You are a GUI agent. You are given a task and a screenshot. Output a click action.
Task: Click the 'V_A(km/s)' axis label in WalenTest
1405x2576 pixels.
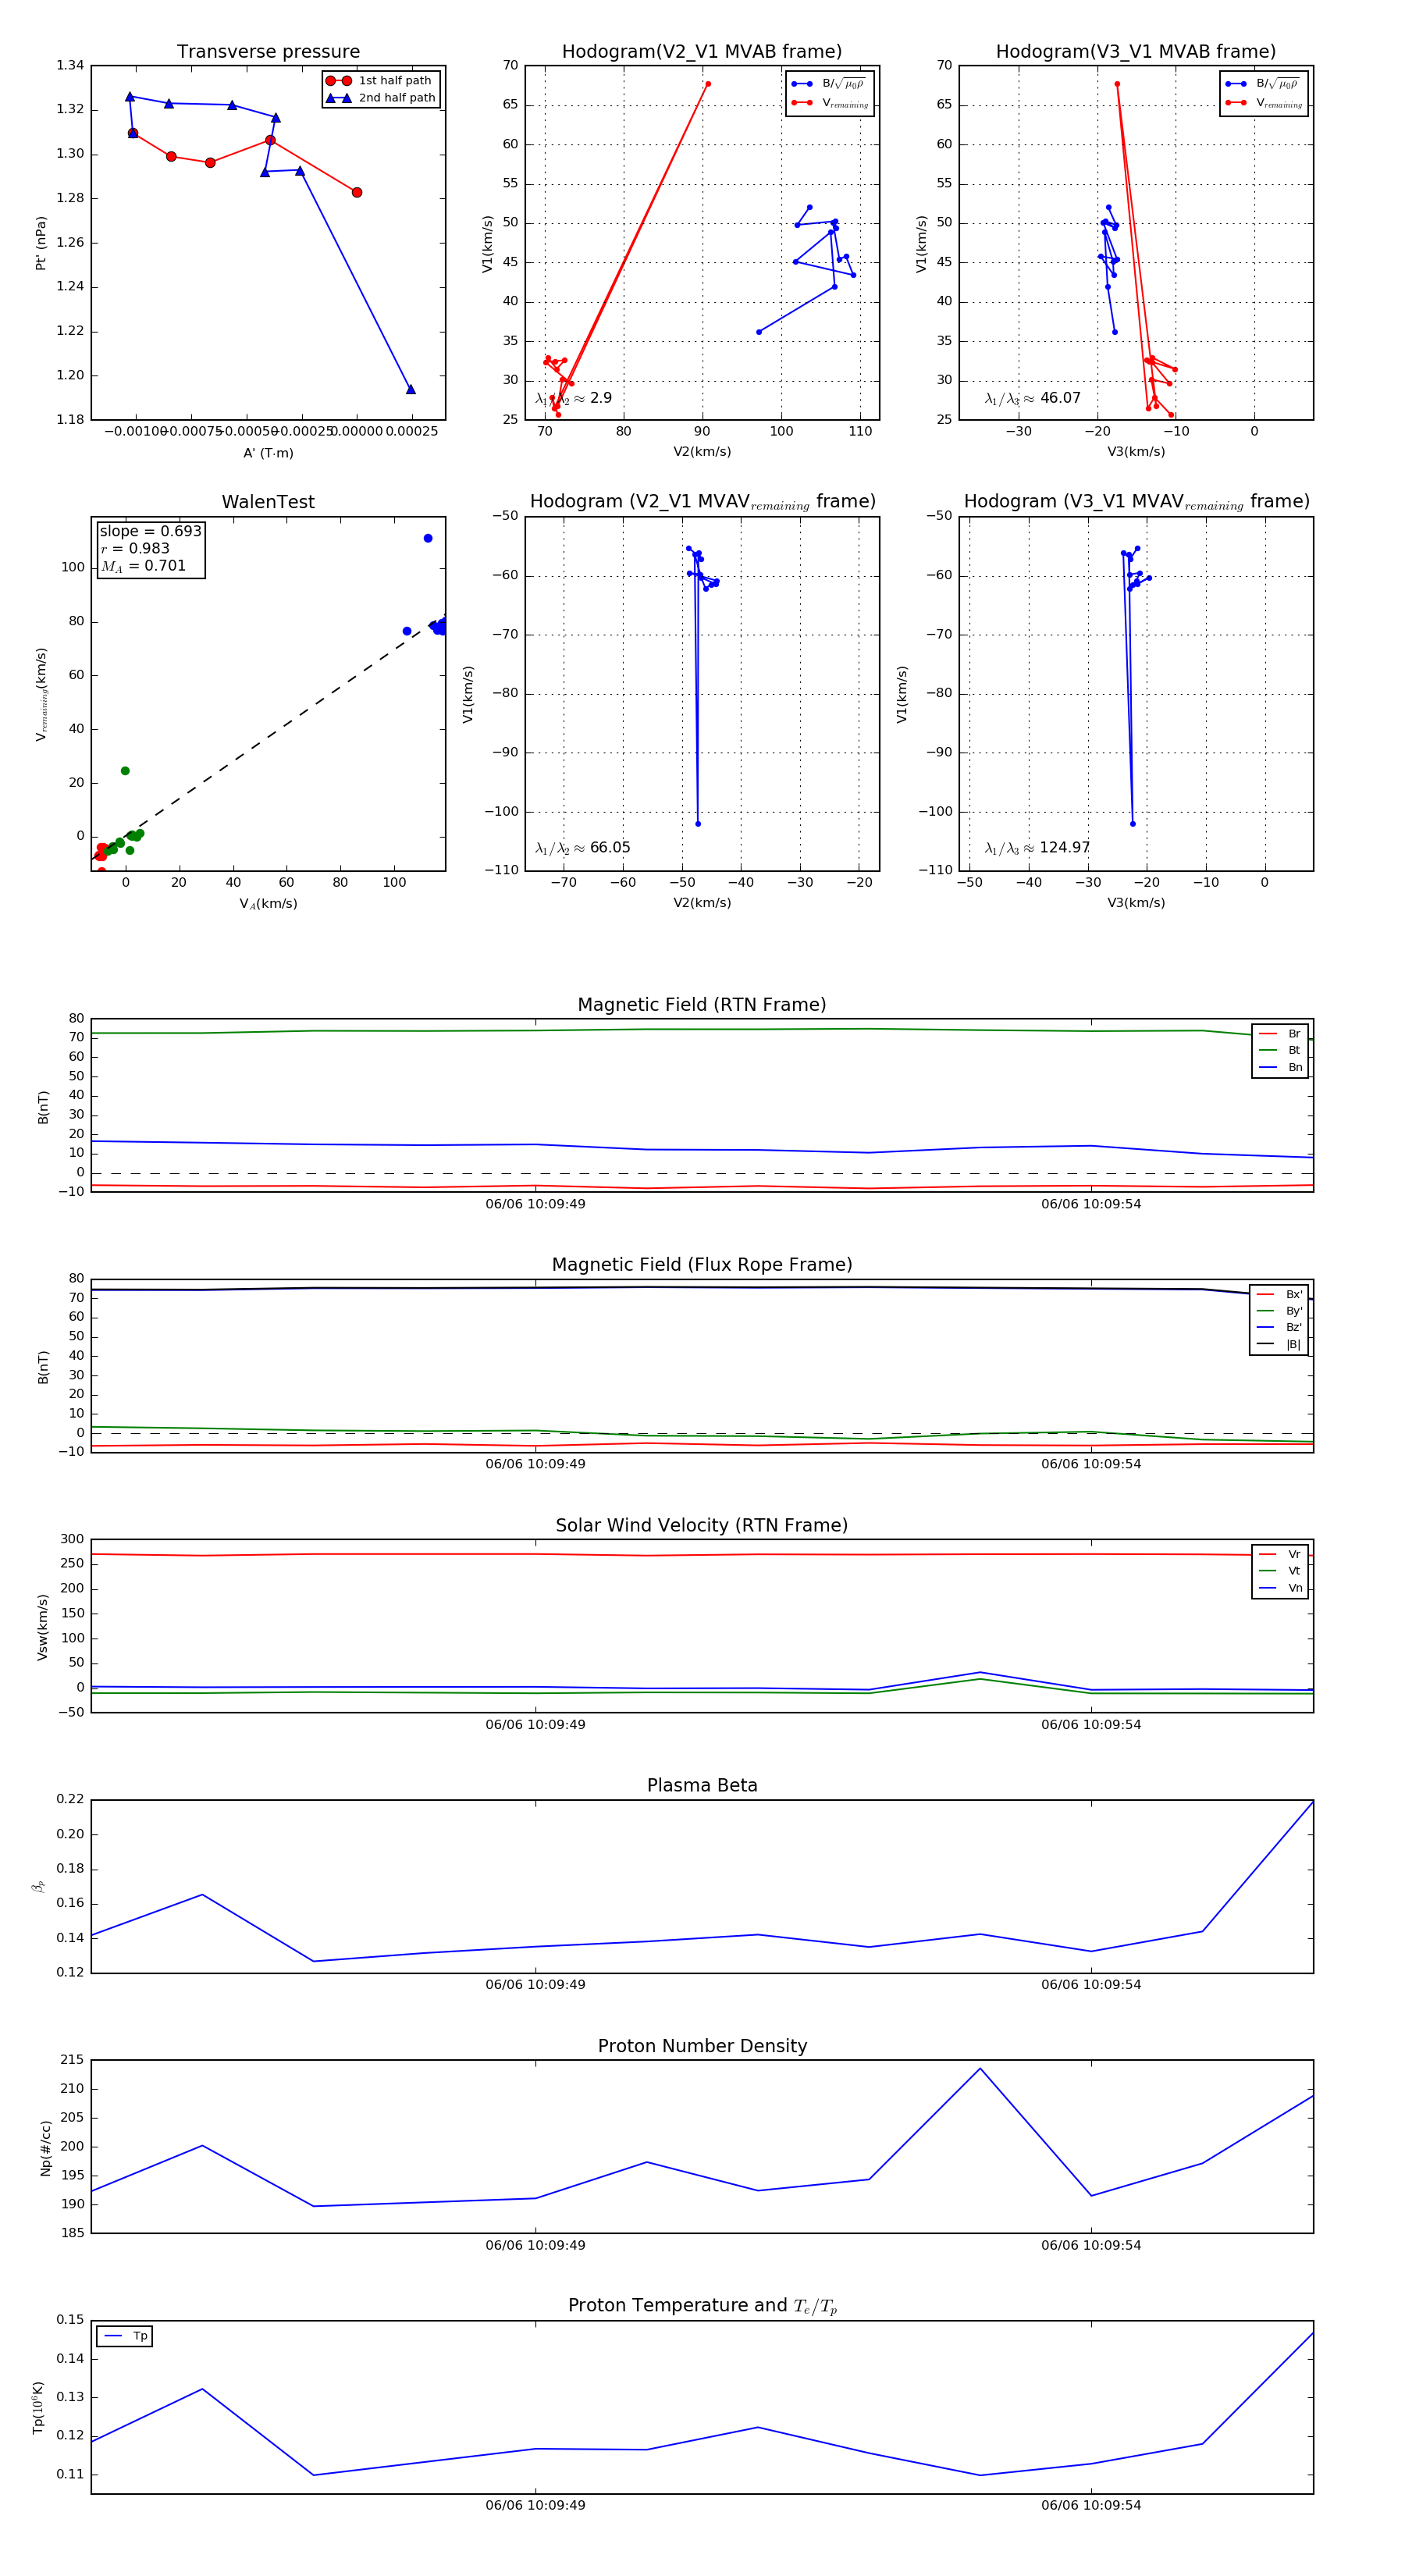coord(268,904)
